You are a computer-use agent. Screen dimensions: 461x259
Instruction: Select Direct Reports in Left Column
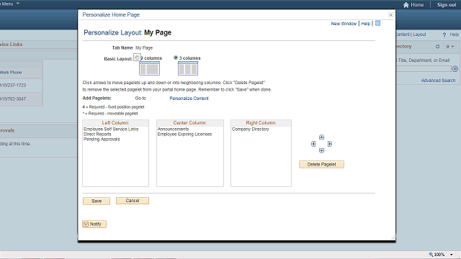[97, 135]
